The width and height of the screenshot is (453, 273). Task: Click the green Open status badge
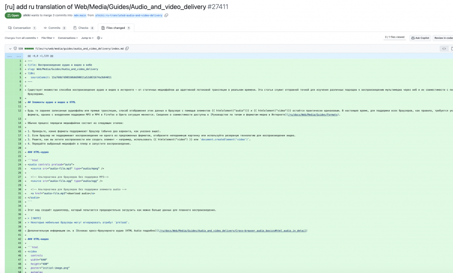coord(13,15)
